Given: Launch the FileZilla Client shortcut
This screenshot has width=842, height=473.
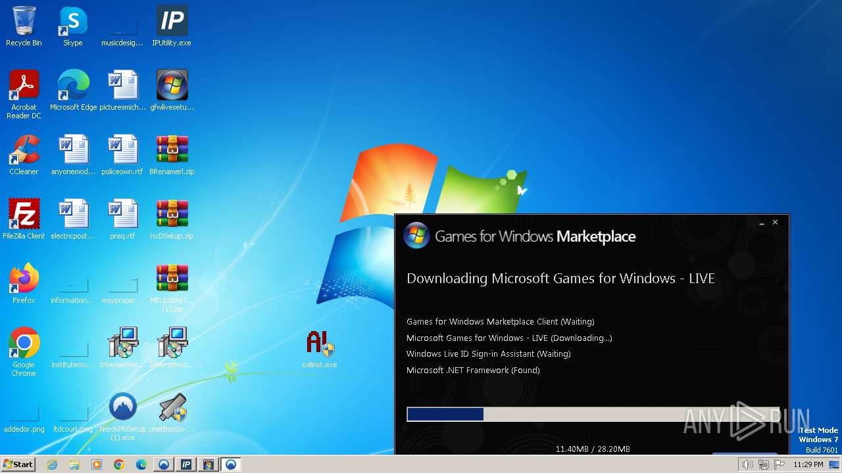Looking at the screenshot, I should pyautogui.click(x=24, y=219).
